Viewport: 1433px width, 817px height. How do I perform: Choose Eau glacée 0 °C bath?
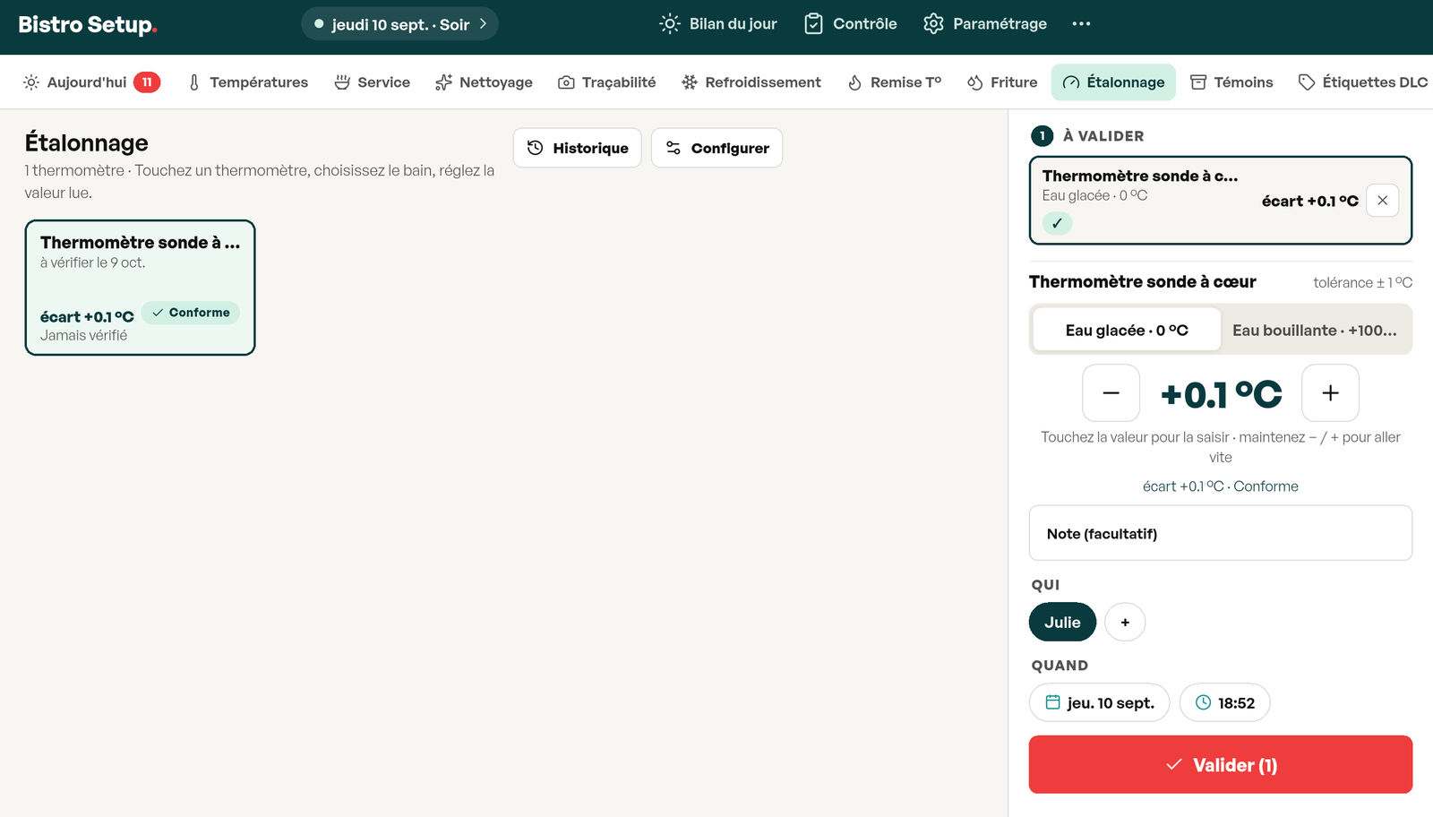[x=1127, y=330]
